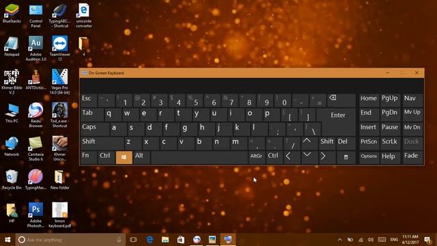Click the Mv Dn key
This screenshot has width=437, height=246.
point(412,128)
